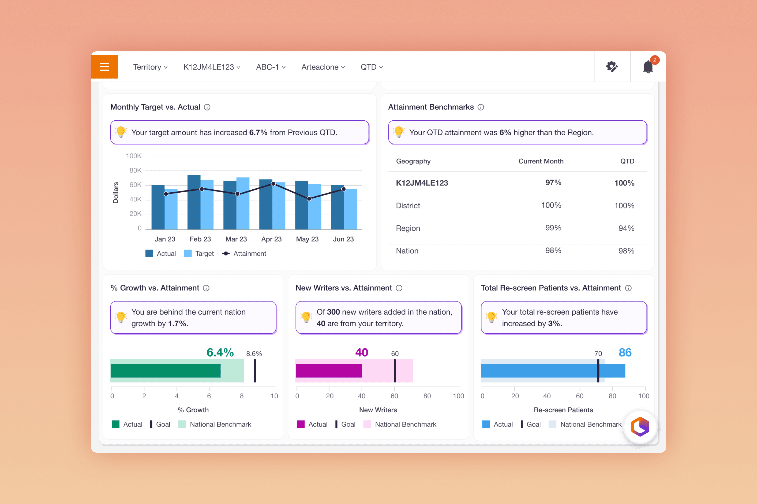
Task: Toggle Actual in % Growth legend
Action: click(x=127, y=425)
